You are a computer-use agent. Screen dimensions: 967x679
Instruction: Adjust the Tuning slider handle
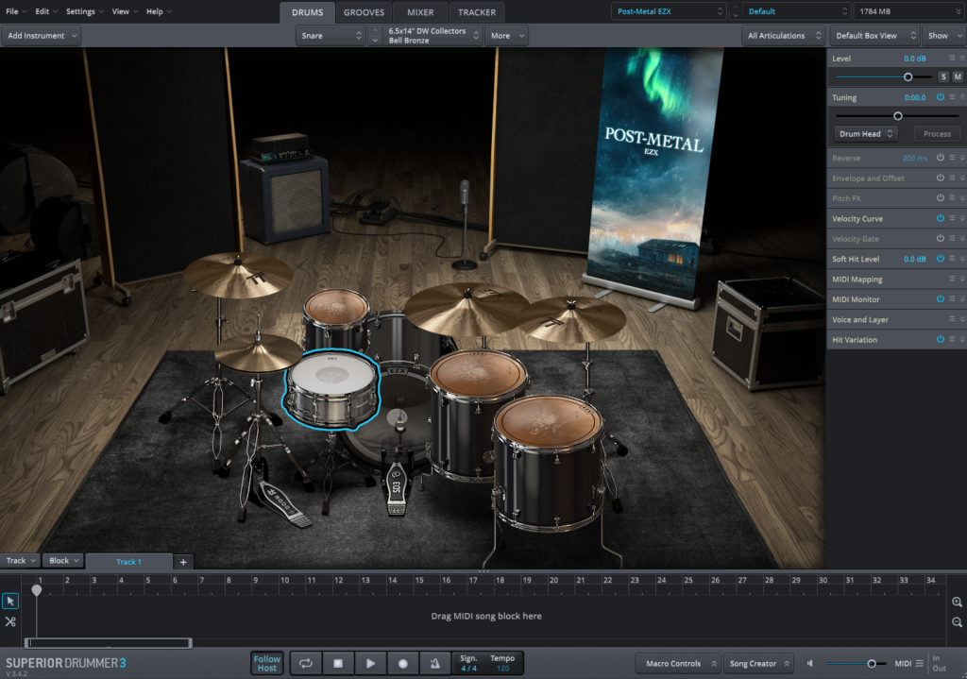coord(897,116)
